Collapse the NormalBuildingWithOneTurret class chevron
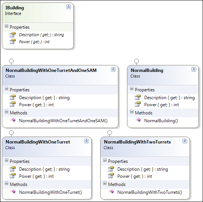The width and height of the screenshot is (203, 202). [86, 141]
